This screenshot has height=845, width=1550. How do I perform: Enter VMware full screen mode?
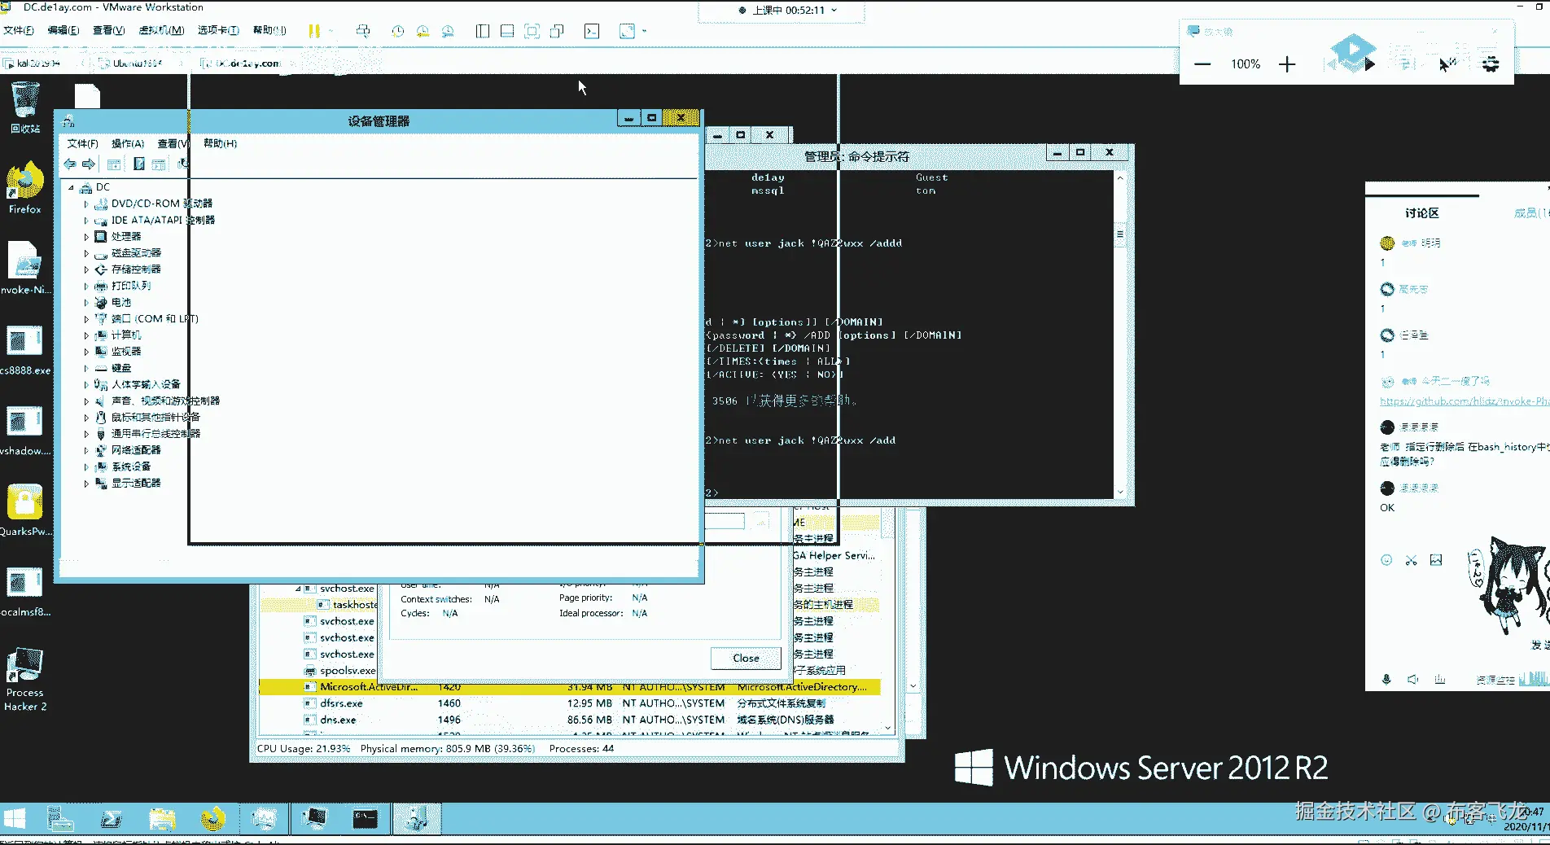(x=532, y=31)
